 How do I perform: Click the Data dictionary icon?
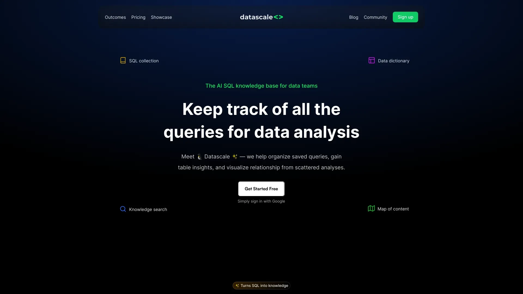click(372, 60)
